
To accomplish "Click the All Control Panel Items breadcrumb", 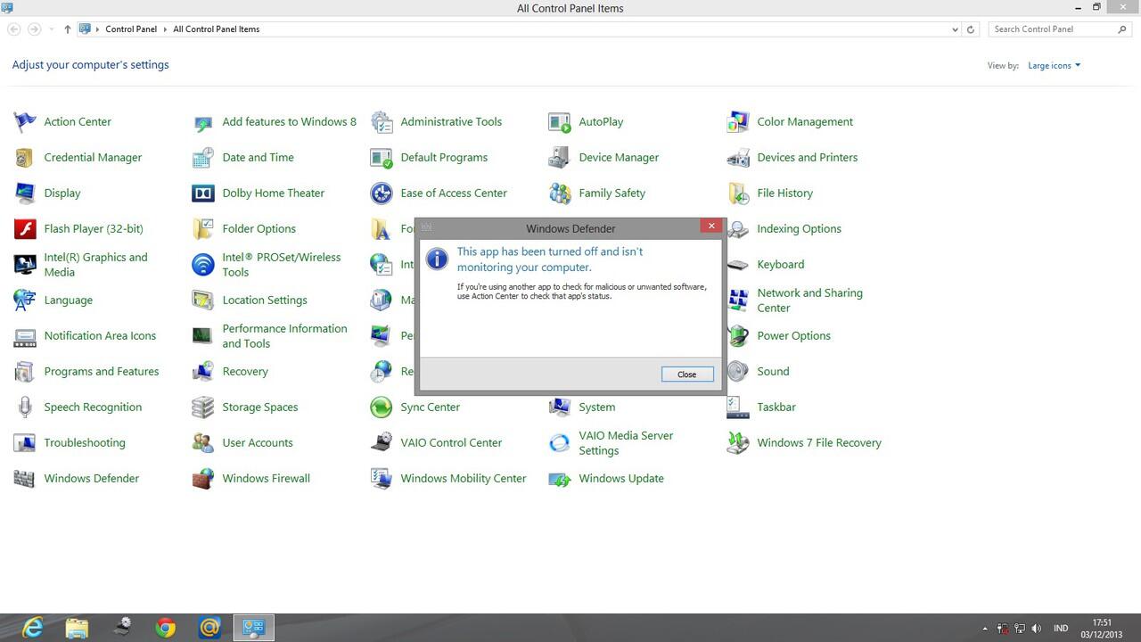I will tap(217, 29).
